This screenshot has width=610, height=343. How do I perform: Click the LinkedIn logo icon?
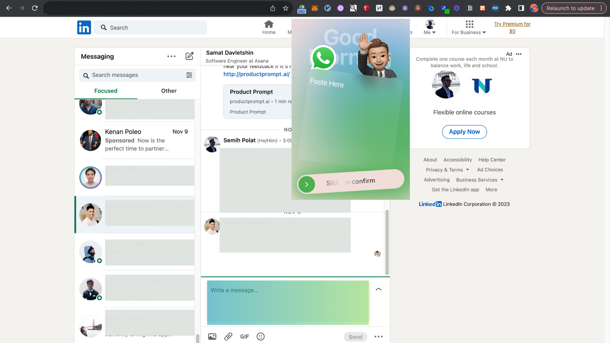(x=84, y=28)
